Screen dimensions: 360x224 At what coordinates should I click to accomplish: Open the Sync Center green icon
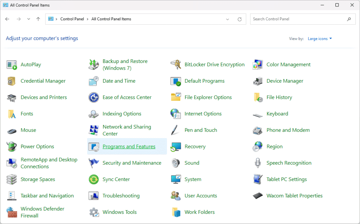pyautogui.click(x=94, y=179)
